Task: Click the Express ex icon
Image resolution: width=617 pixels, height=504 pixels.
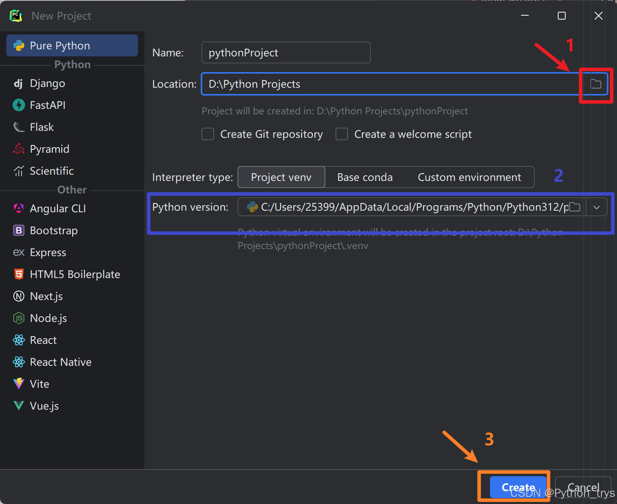Action: 19,253
